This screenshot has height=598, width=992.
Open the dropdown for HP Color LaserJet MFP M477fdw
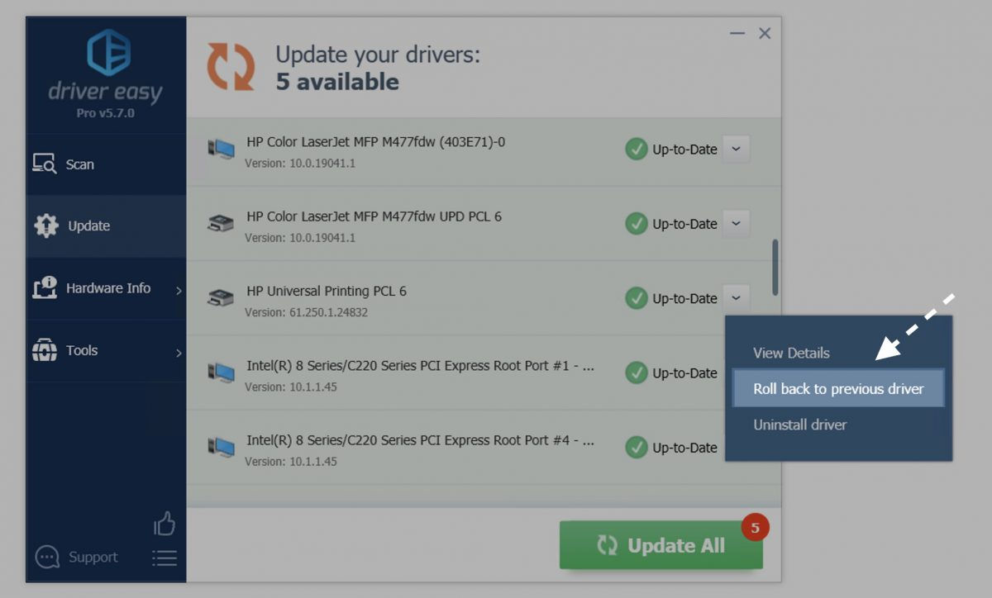[735, 149]
